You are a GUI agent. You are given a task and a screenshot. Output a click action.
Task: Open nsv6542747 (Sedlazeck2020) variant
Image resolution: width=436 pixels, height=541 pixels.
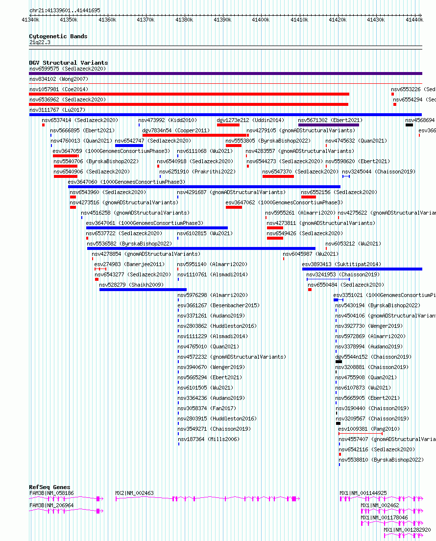153,141
